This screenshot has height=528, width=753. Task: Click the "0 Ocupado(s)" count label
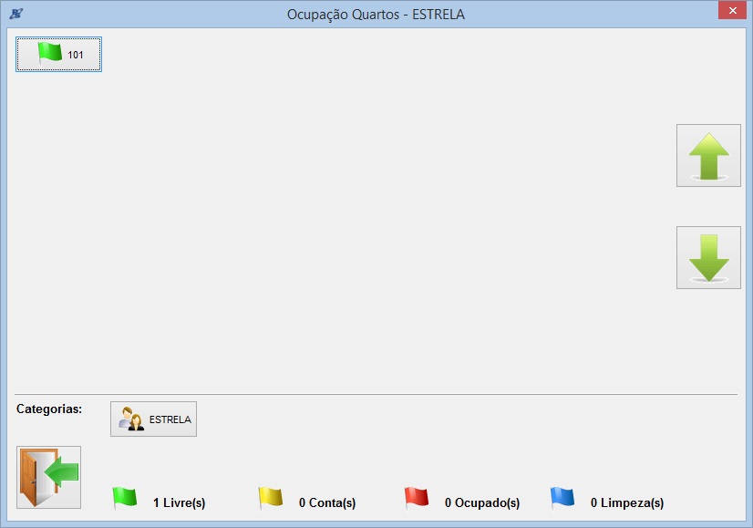[x=481, y=502]
